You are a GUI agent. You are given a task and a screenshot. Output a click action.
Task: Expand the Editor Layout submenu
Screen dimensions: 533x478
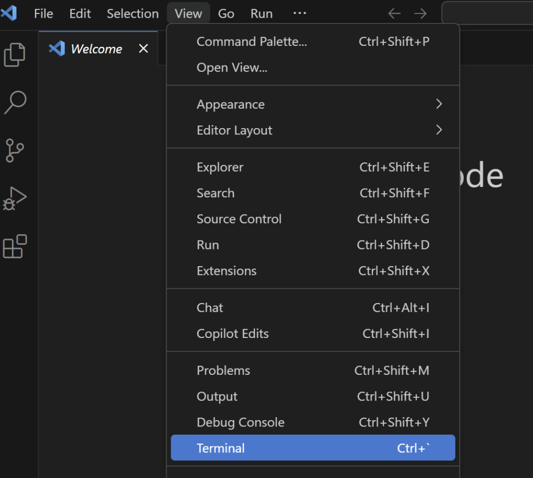tap(313, 130)
